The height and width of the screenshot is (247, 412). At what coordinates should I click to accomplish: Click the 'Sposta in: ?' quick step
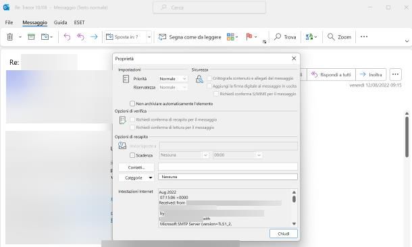point(126,37)
